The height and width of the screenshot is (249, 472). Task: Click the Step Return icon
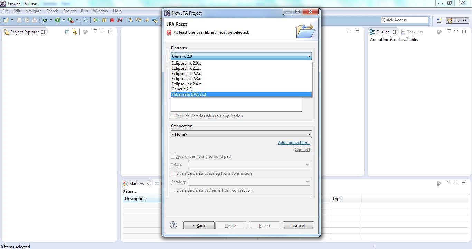coord(147,20)
